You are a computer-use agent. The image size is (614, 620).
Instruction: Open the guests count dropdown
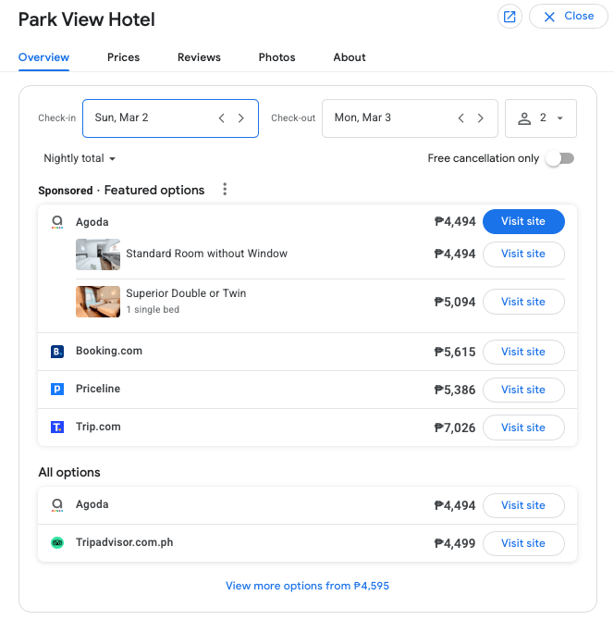pyautogui.click(x=541, y=118)
